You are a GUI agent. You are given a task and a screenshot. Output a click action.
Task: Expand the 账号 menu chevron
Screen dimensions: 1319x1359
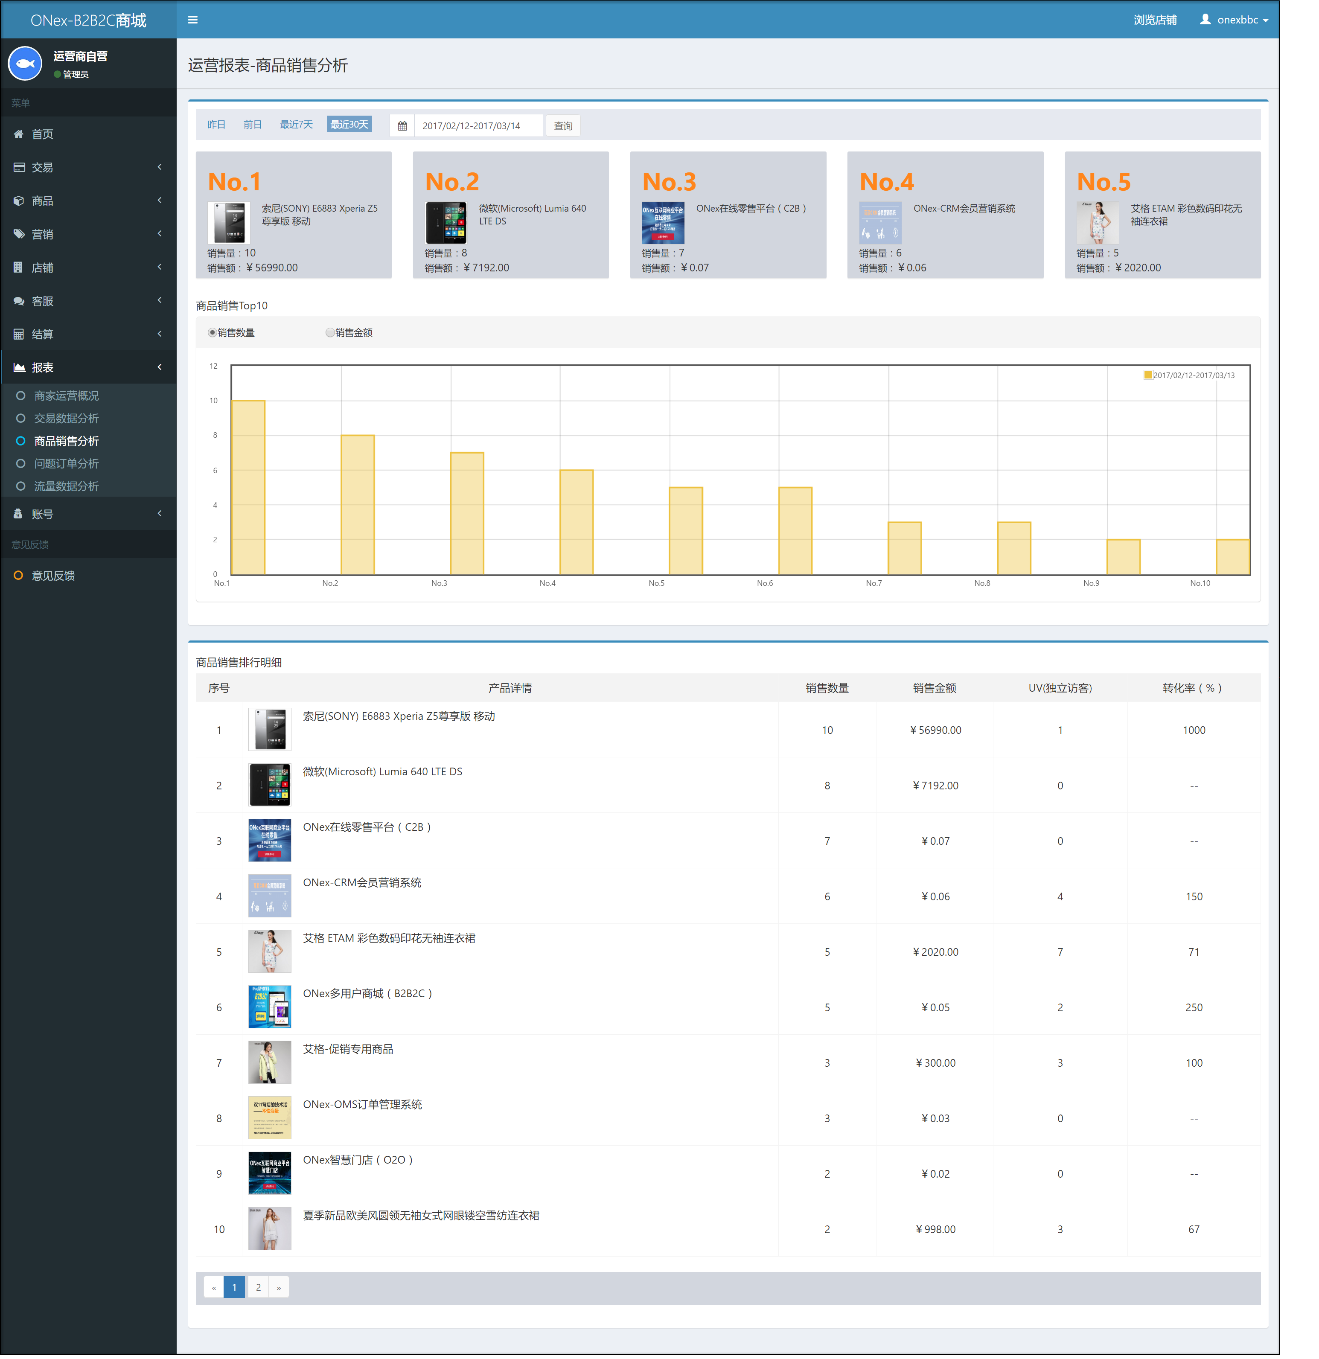160,514
